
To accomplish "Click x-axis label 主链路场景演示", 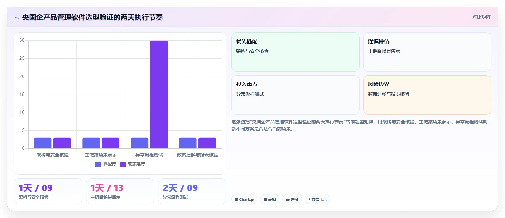I will tap(101, 155).
